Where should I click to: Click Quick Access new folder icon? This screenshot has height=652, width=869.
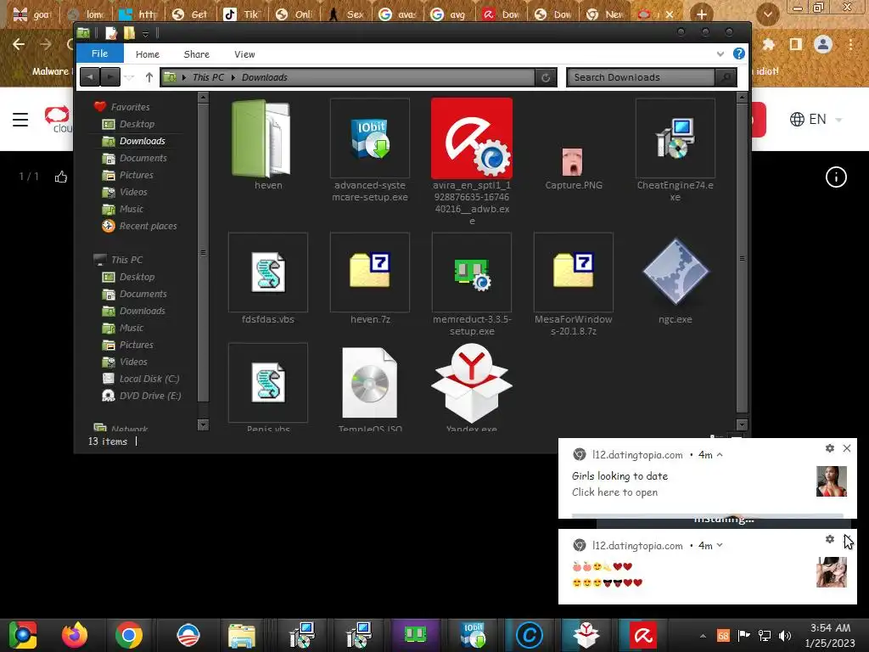click(x=129, y=33)
